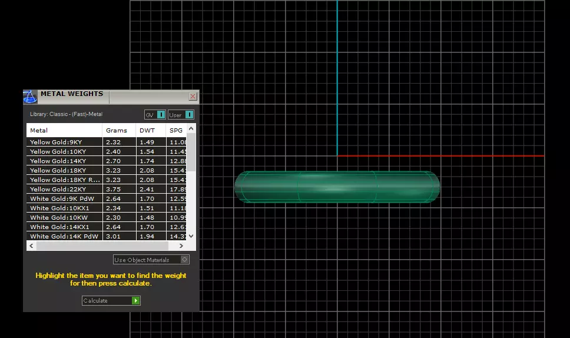Image resolution: width=570 pixels, height=338 pixels.
Task: Click the DWT column header
Action: click(151, 130)
